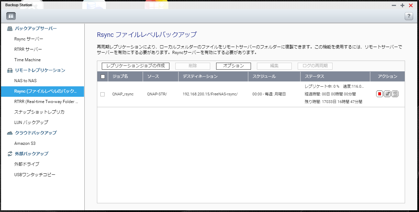Open スナップショットレプリカ in the sidebar
This screenshot has width=419, height=212.
[39, 112]
